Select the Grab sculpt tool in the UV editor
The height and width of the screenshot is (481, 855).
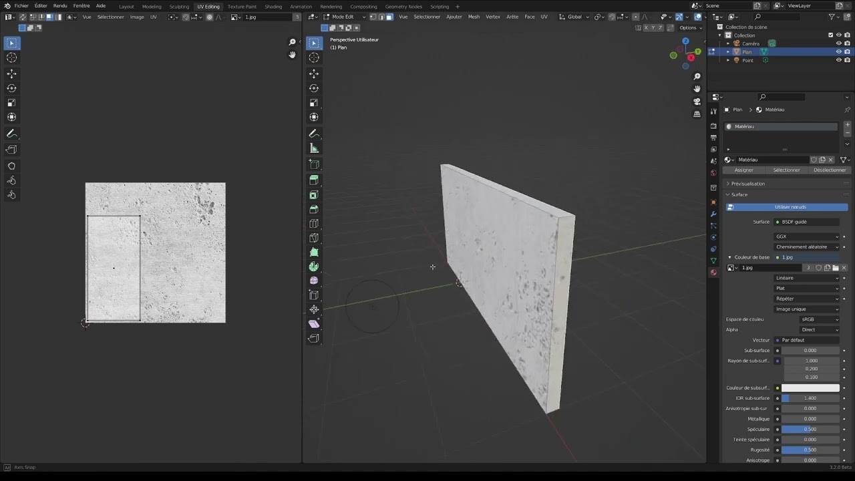tap(11, 166)
